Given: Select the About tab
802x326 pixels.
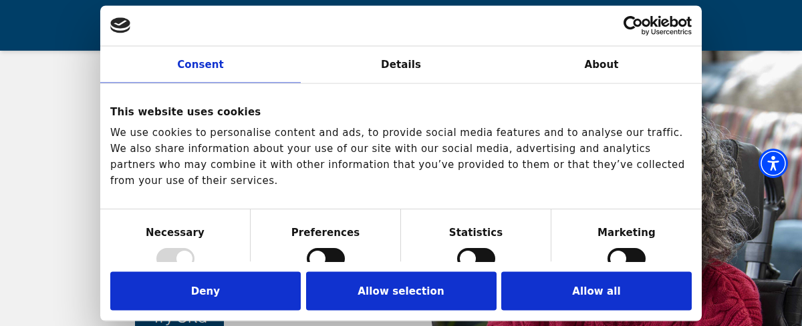Looking at the screenshot, I should coord(601,65).
